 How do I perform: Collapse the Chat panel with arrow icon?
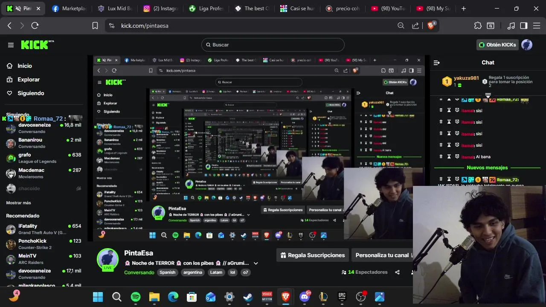pos(436,63)
